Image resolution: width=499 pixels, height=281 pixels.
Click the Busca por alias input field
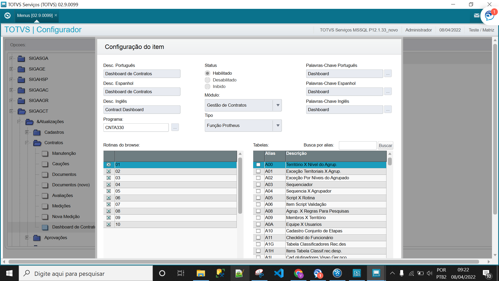(358, 145)
